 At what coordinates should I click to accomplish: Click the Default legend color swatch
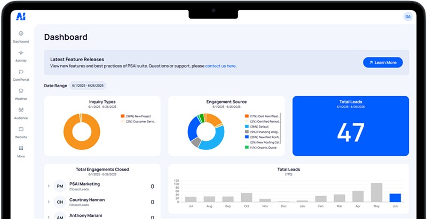(247, 128)
